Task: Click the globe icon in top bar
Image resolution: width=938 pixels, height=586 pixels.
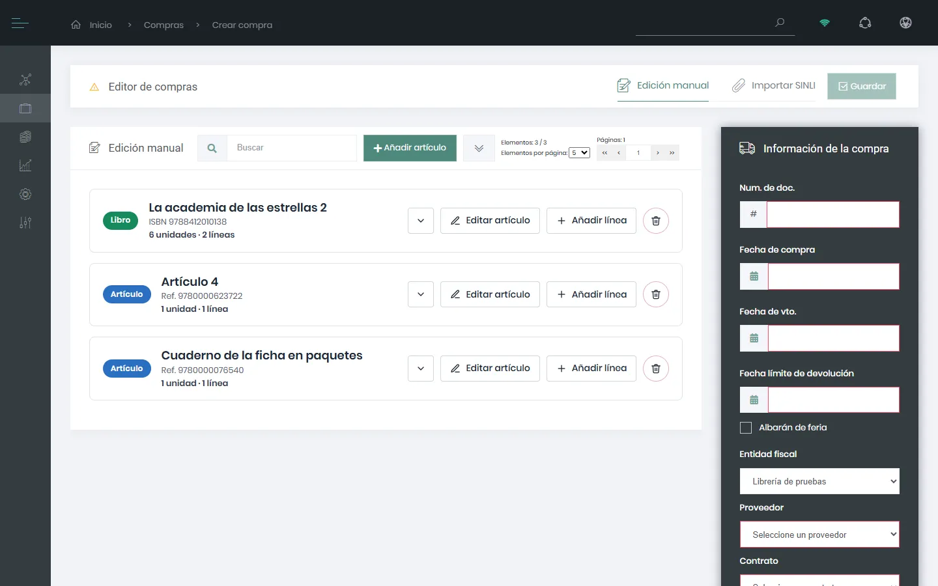Action: pyautogui.click(x=905, y=23)
